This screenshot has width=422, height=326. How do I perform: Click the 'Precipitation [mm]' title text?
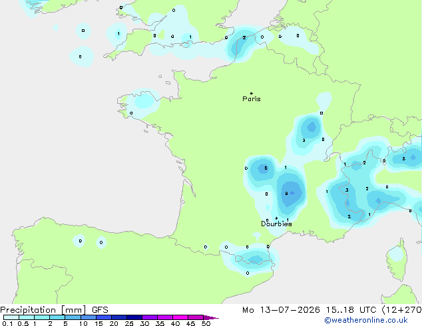tap(43, 310)
